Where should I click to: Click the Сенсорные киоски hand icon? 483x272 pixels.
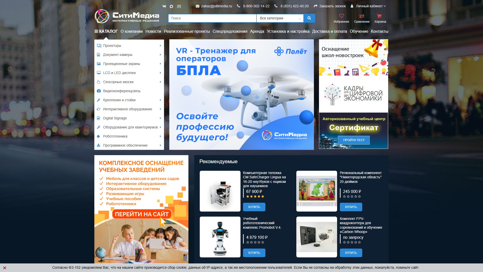[99, 82]
